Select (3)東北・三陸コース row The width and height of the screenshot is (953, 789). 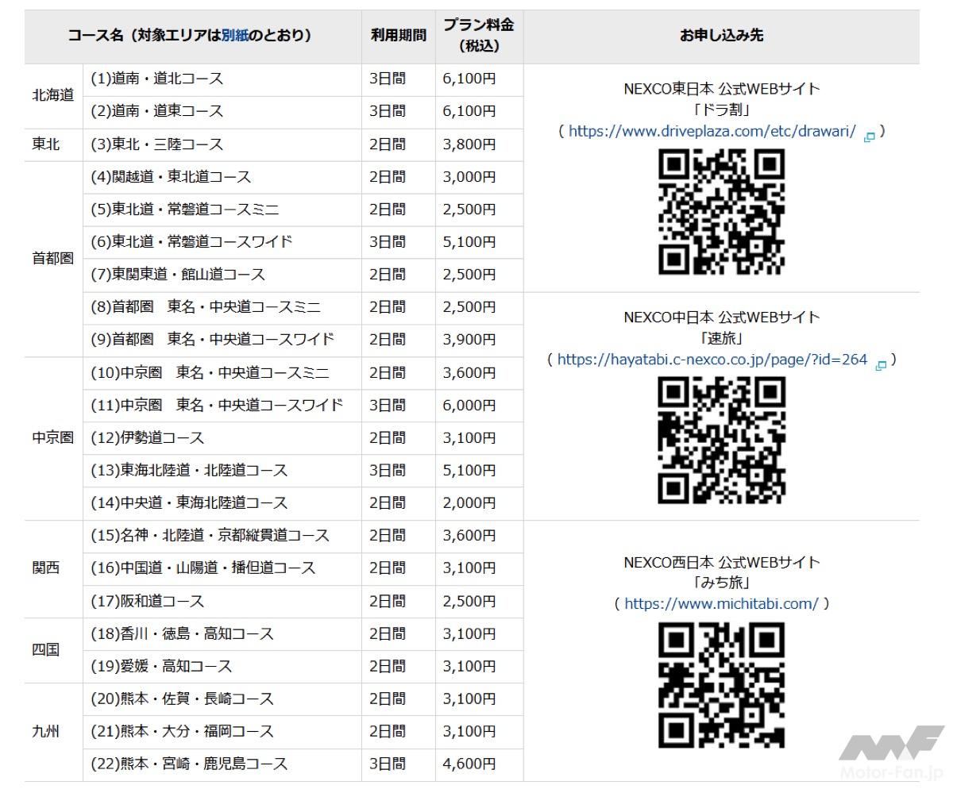(222, 144)
